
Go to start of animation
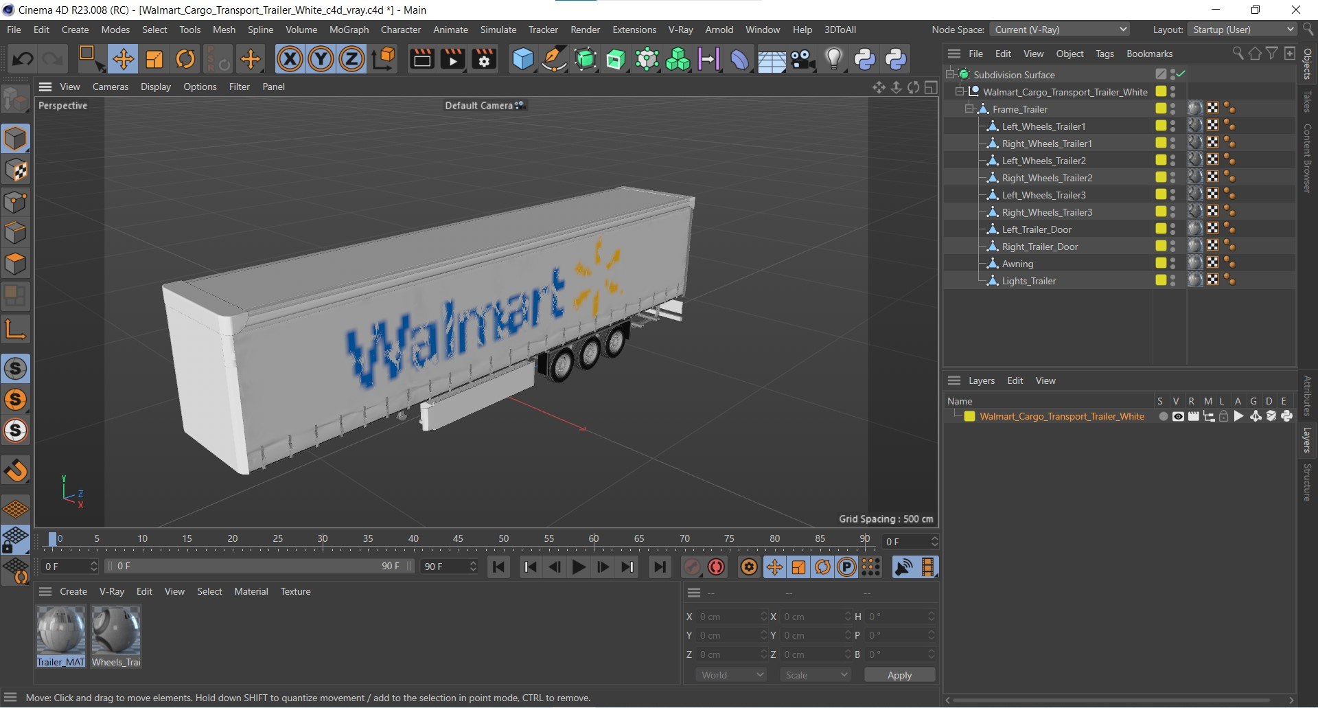[x=499, y=567]
